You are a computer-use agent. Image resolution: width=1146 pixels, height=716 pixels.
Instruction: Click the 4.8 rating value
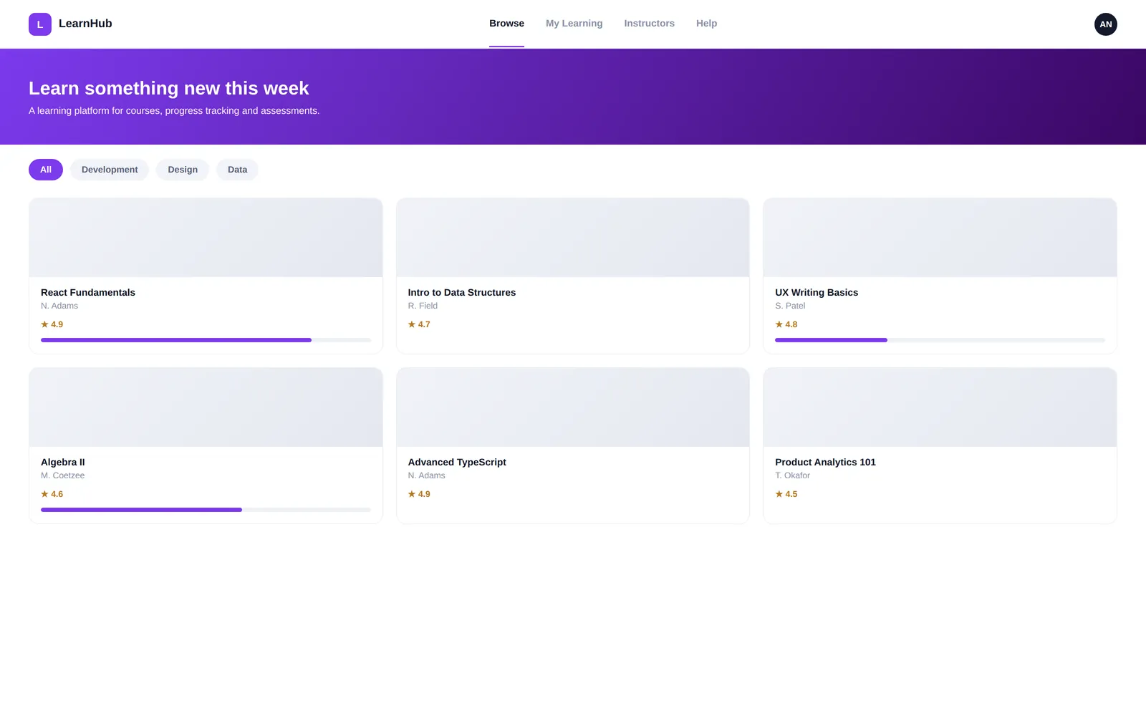click(791, 324)
